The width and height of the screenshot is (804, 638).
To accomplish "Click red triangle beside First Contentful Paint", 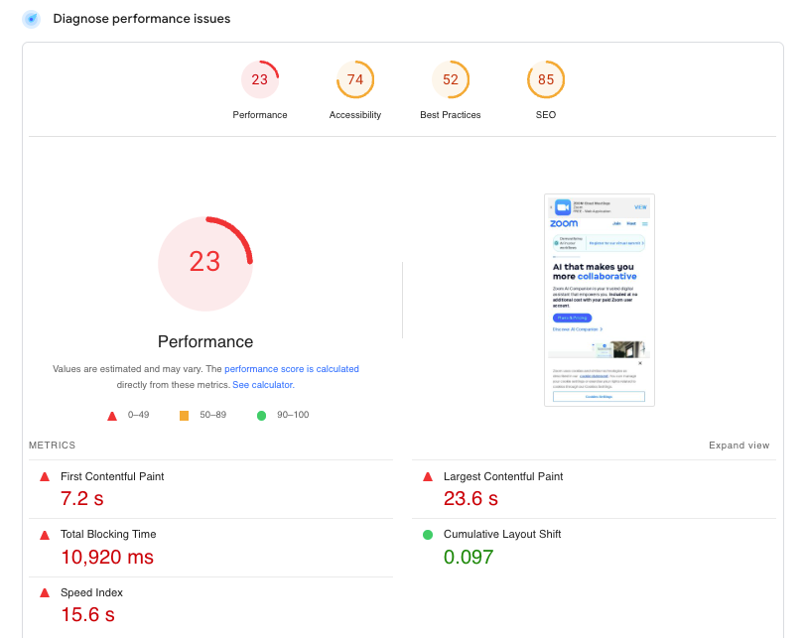I will click(45, 476).
